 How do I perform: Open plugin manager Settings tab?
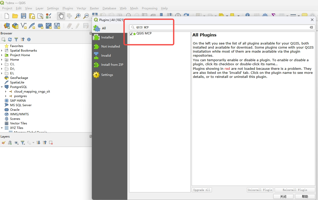tap(110, 75)
